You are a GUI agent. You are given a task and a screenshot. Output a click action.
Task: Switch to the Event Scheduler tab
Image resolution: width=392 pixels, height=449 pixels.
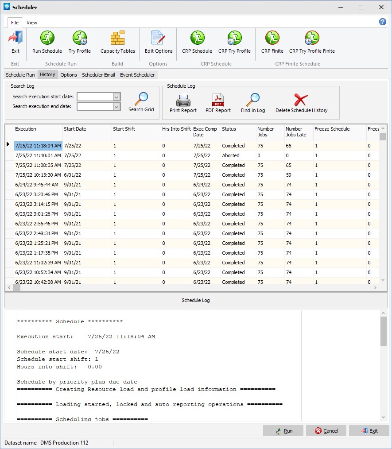click(137, 75)
